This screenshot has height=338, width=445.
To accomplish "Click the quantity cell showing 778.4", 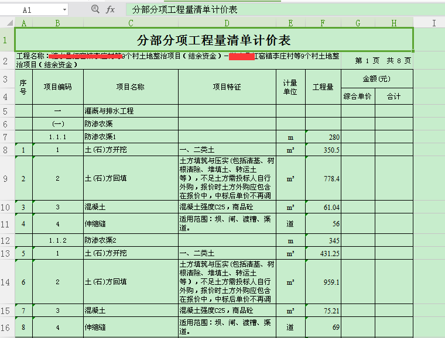I will (323, 178).
